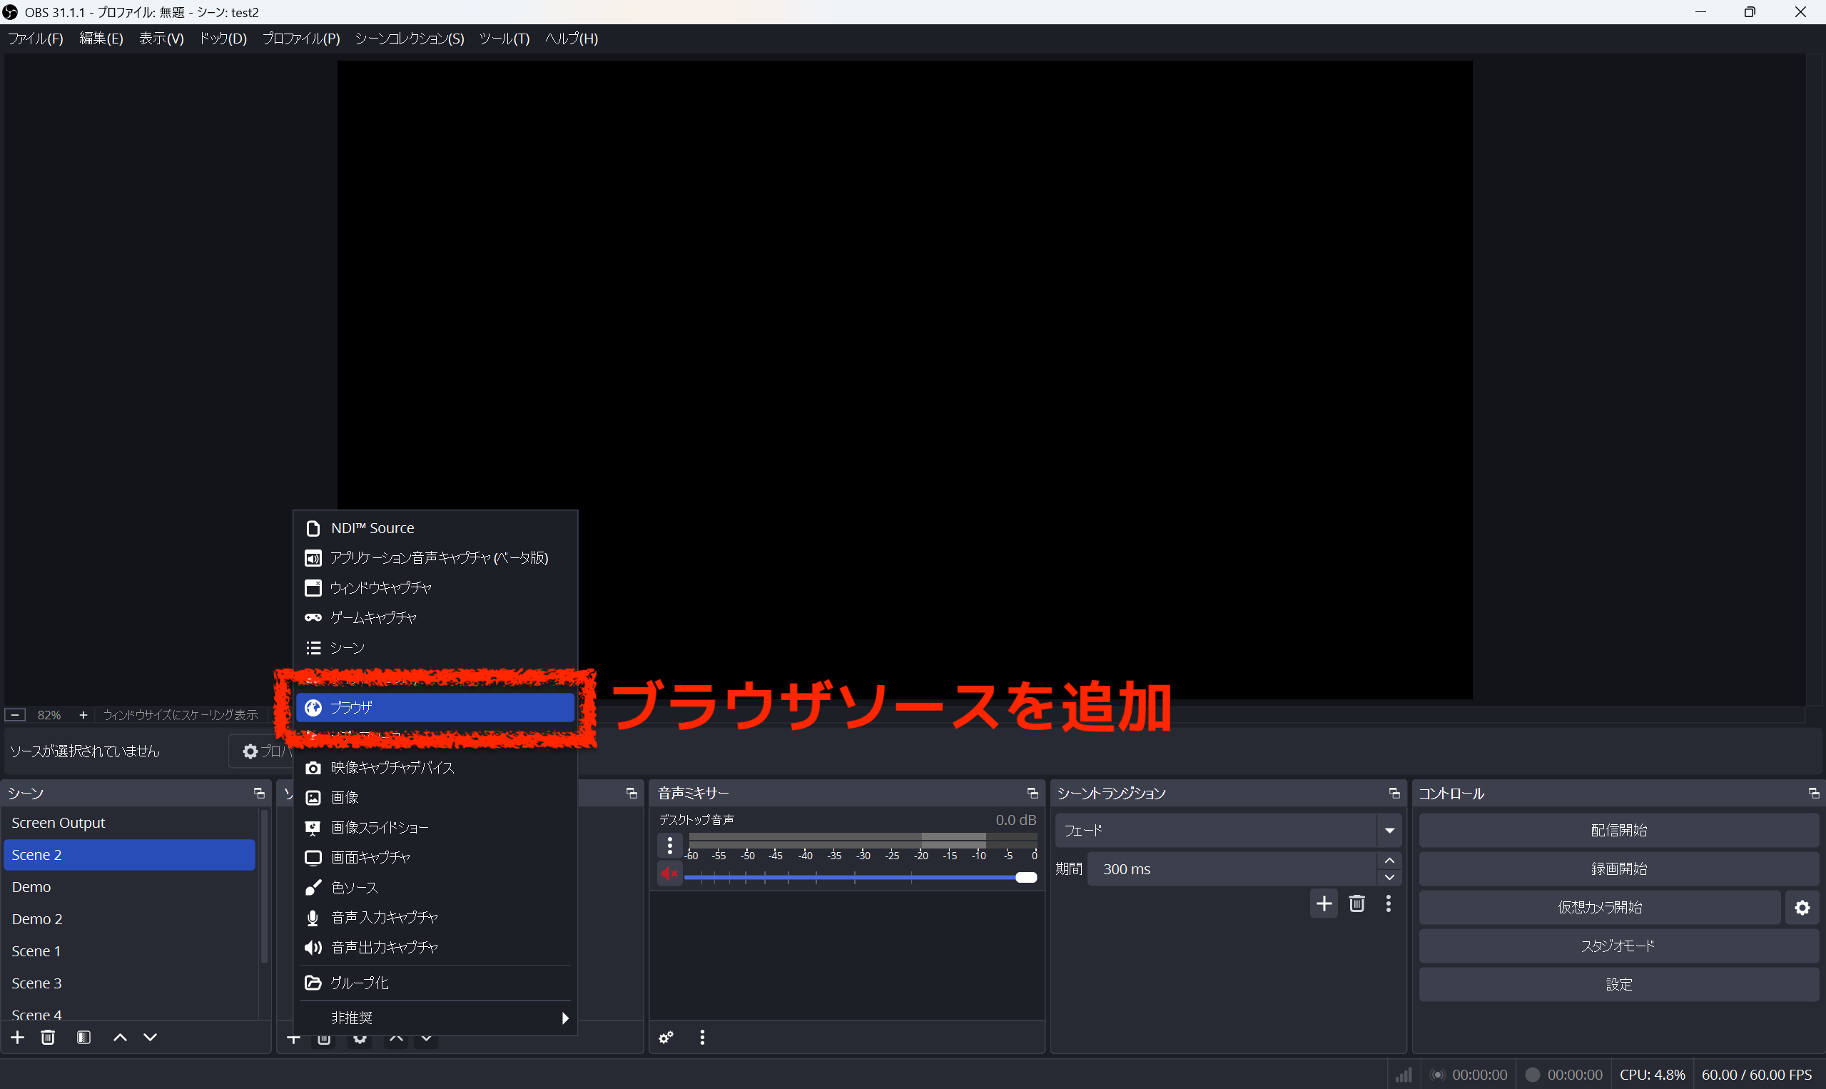The image size is (1826, 1089).
Task: Choose シーン source entry
Action: click(x=435, y=648)
